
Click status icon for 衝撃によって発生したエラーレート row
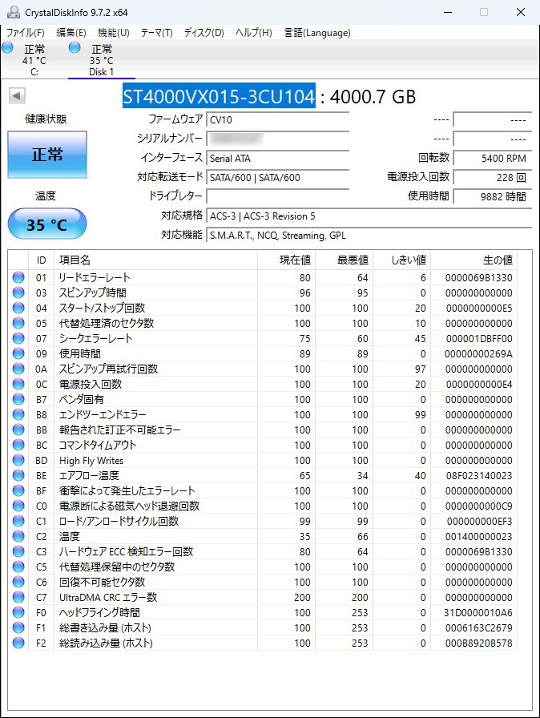click(18, 490)
